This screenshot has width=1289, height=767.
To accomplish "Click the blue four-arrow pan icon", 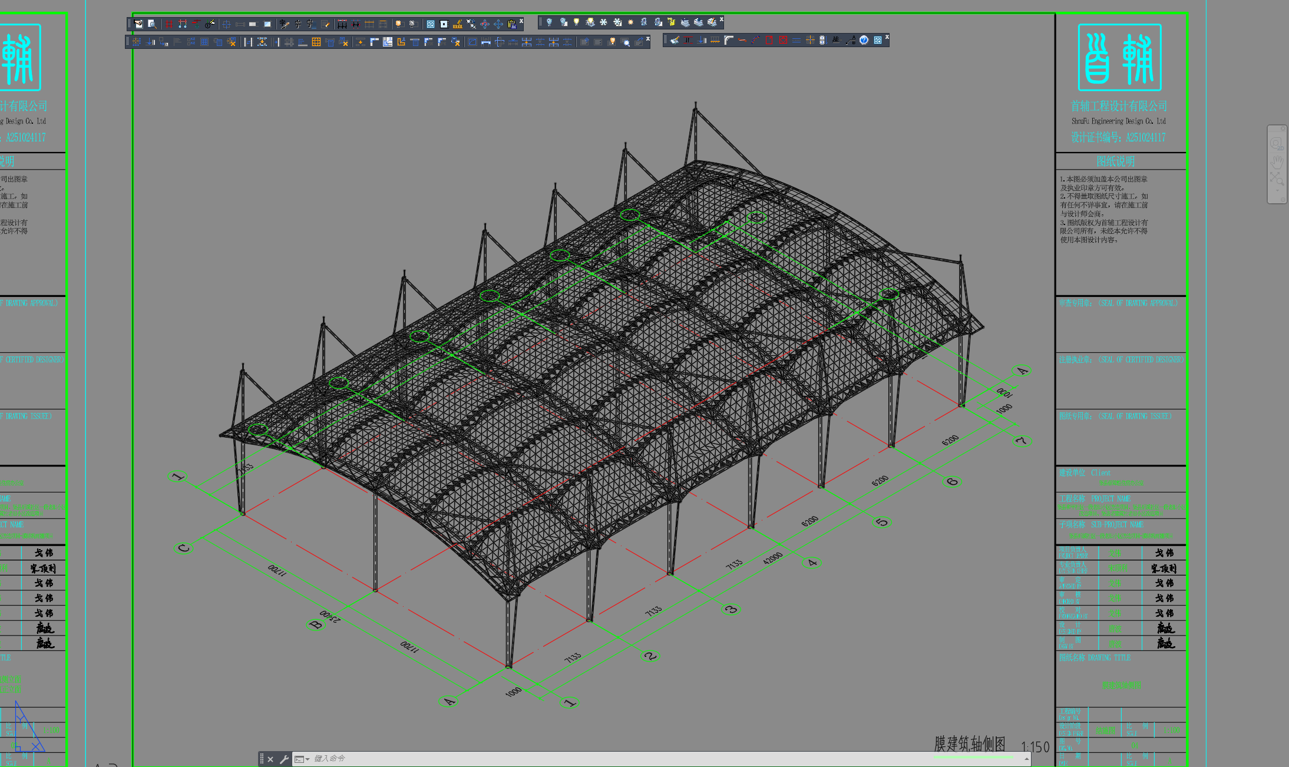I will [498, 24].
